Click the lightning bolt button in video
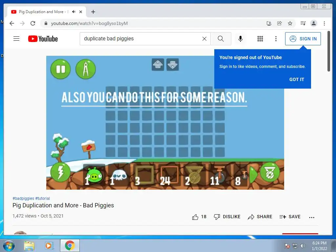Image resolution: width=336 pixels, height=252 pixels. [60, 173]
